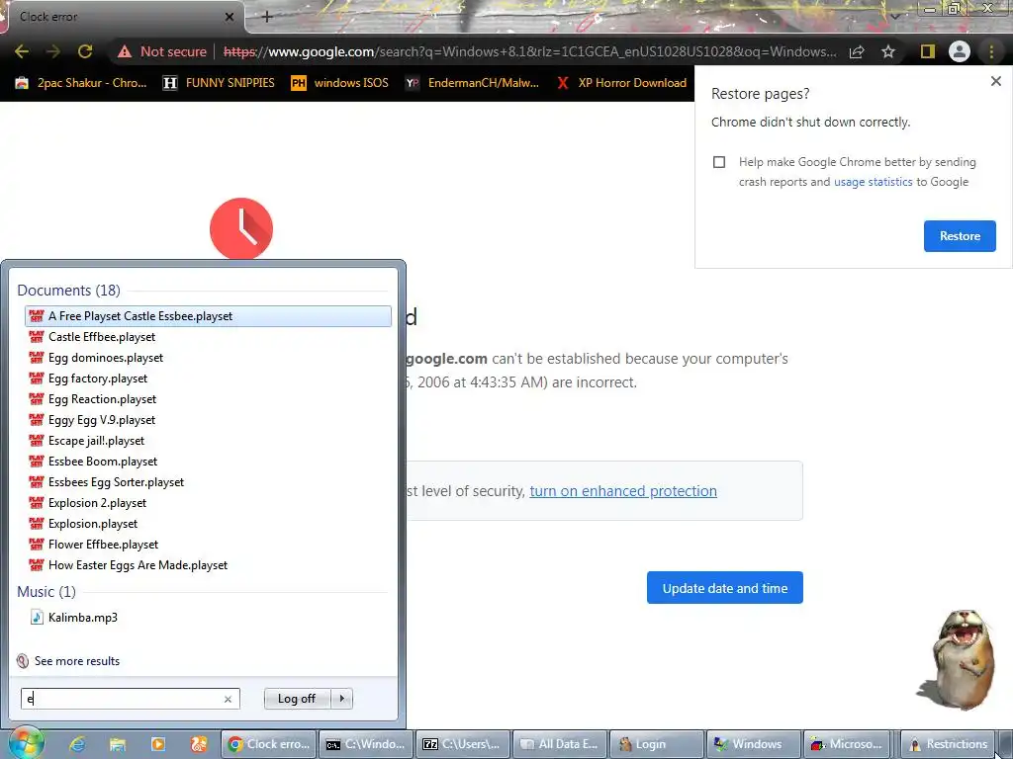
Task: Follow the usage statistics link
Action: pos(873,182)
